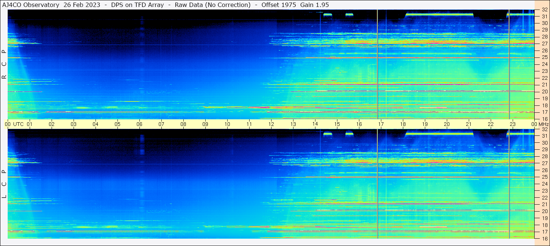Click the 32 MHz label in RCP panel
550x246 pixels.
(545, 10)
